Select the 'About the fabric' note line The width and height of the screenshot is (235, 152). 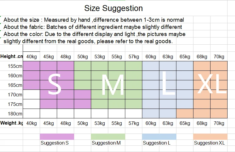pos(93,27)
